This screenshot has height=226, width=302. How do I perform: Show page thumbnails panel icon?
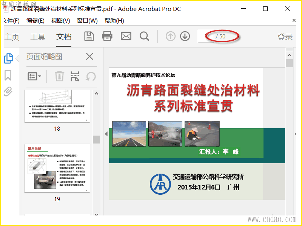tap(9, 58)
